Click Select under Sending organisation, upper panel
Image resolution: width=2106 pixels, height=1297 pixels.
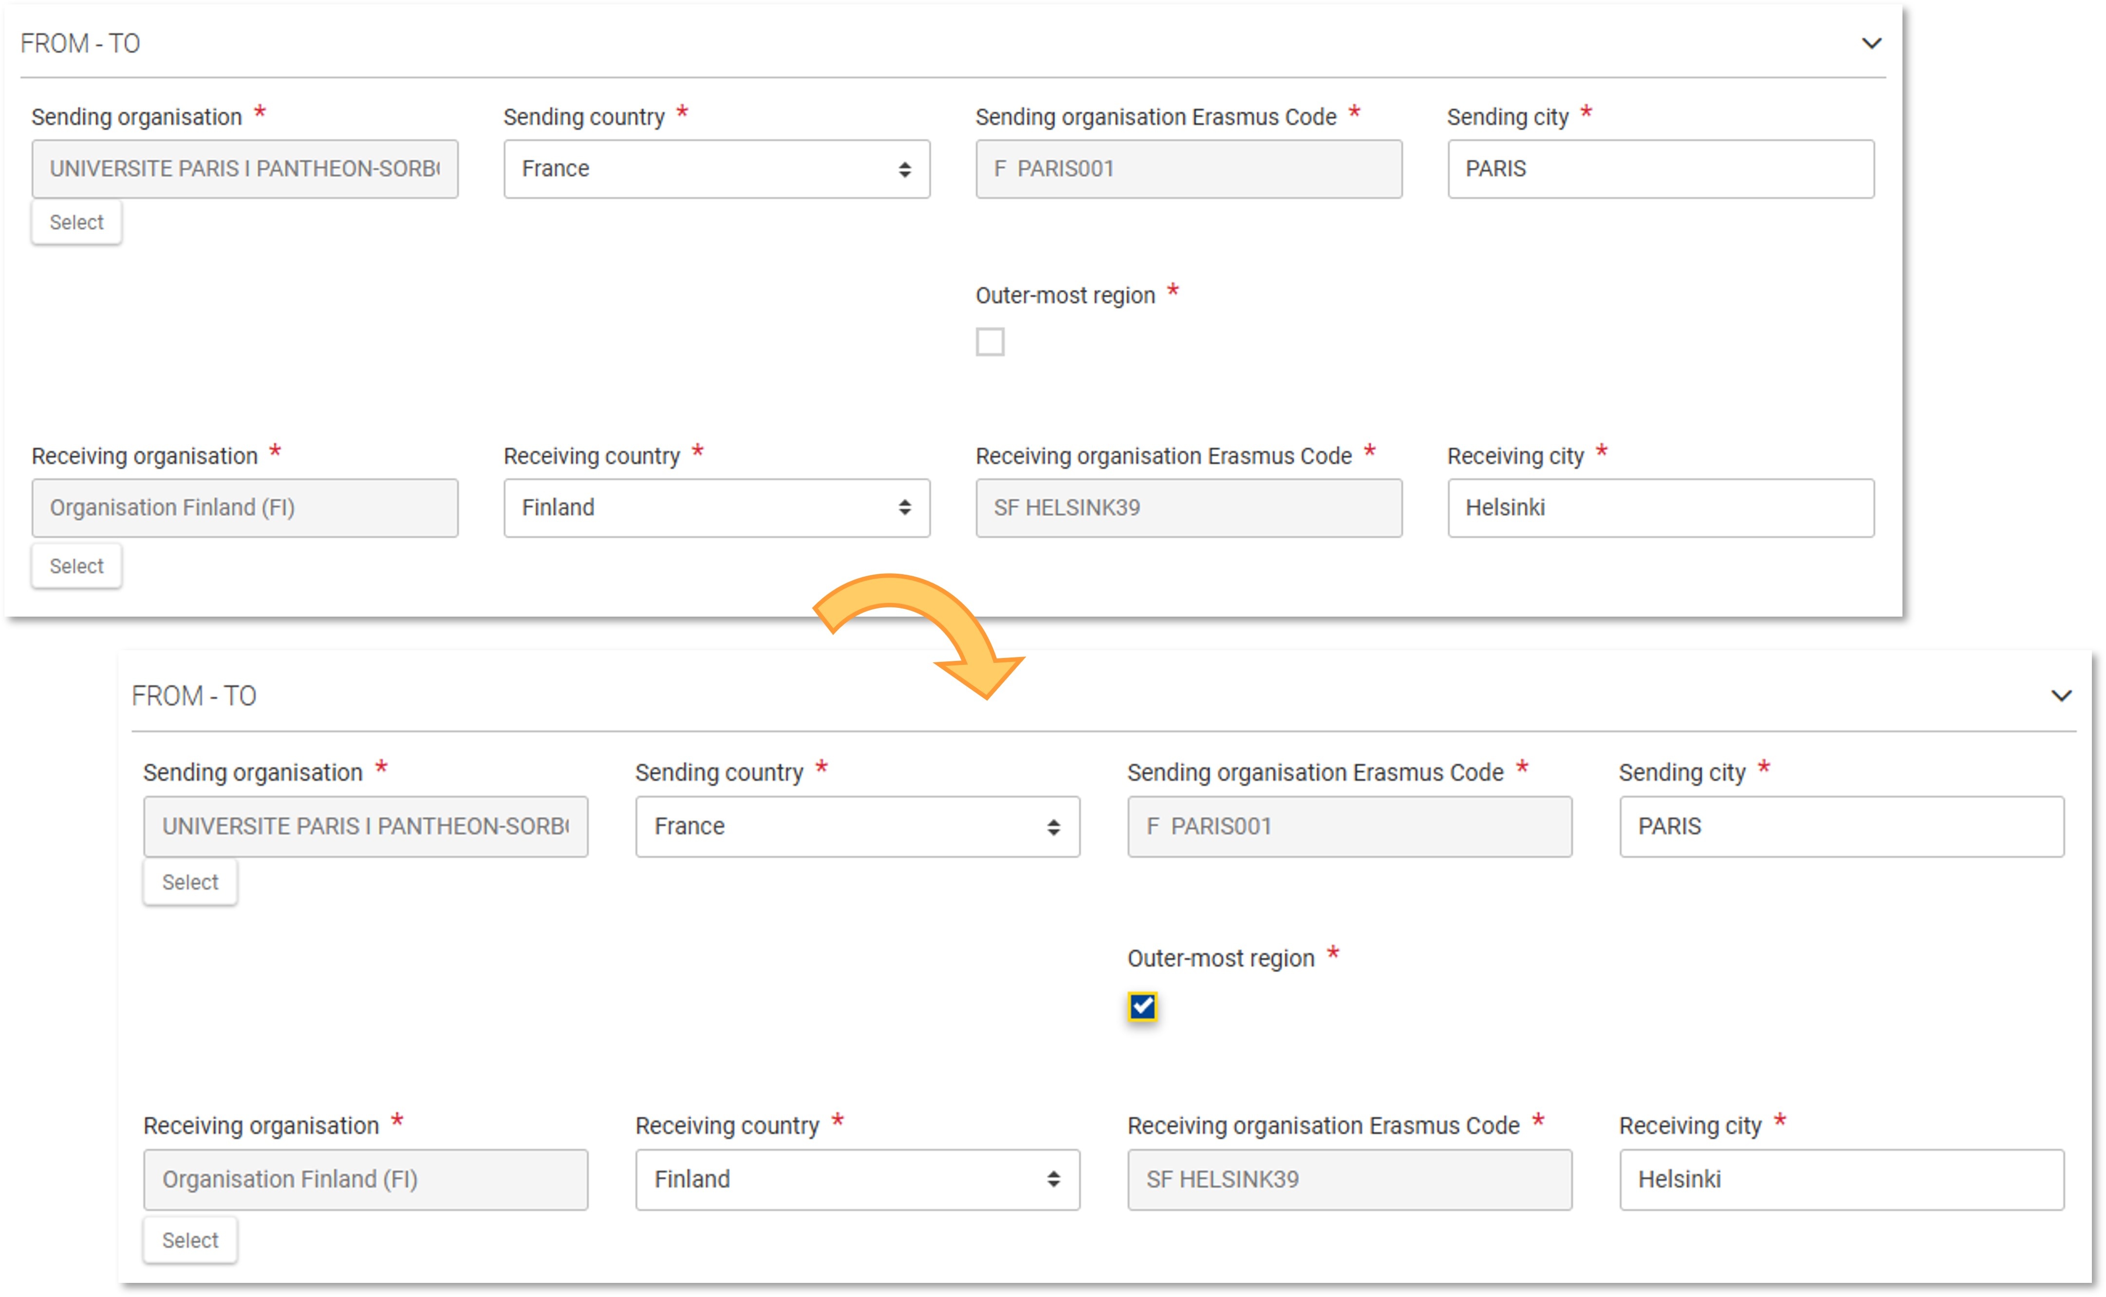pos(76,222)
